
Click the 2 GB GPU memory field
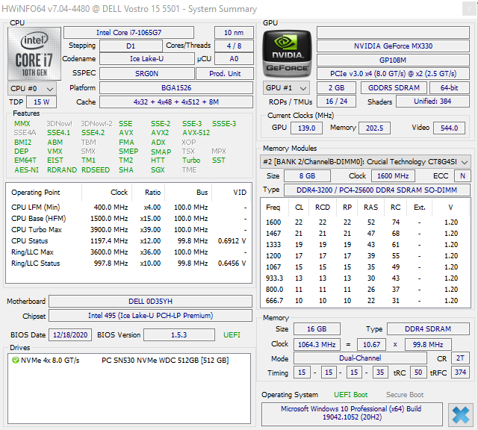(336, 88)
